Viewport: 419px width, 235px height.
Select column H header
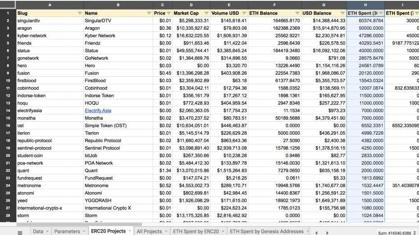[365, 5]
